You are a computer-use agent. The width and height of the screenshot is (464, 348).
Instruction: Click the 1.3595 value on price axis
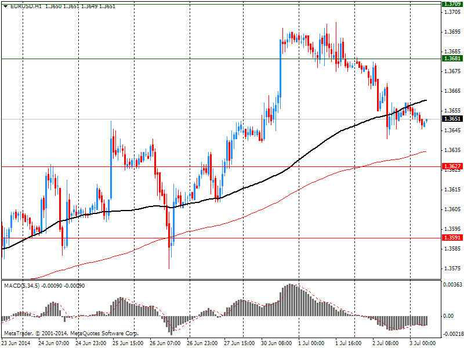(452, 229)
